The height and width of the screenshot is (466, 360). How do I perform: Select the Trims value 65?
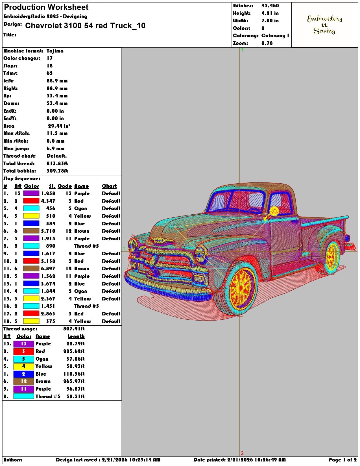(50, 73)
